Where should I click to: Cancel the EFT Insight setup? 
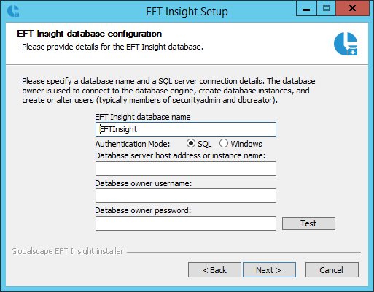pos(332,270)
